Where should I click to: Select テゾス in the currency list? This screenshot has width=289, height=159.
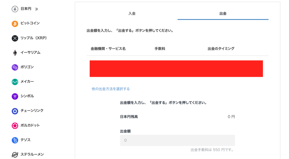[x=25, y=140]
